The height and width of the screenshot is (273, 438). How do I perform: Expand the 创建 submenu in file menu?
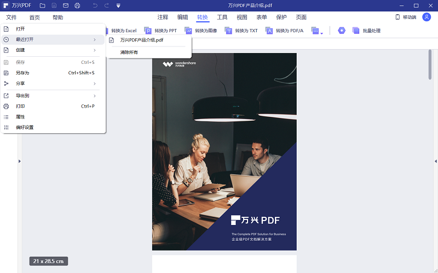[94, 50]
